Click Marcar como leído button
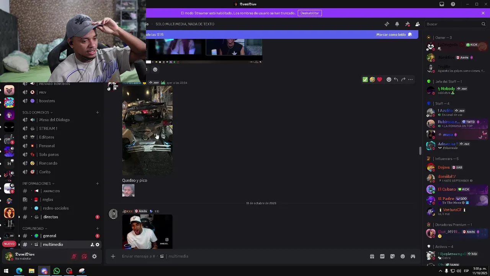Image resolution: width=490 pixels, height=276 pixels. click(x=394, y=34)
